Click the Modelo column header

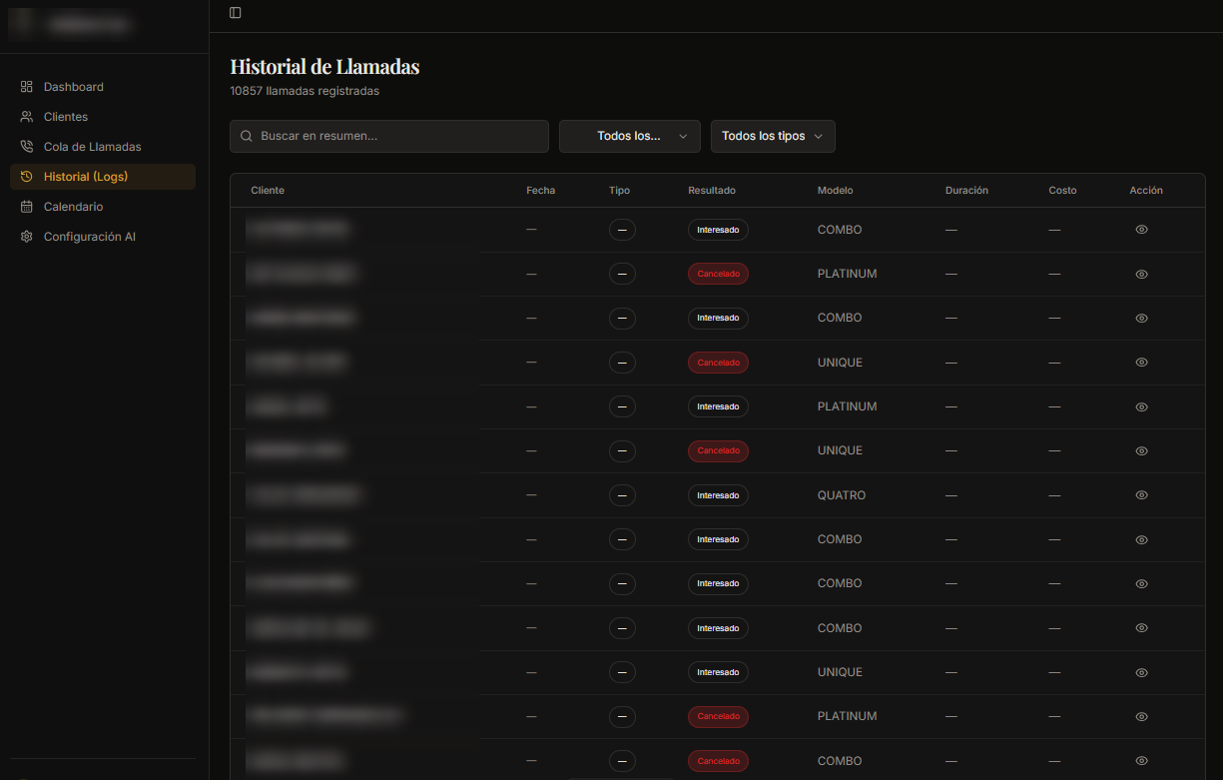tap(836, 190)
